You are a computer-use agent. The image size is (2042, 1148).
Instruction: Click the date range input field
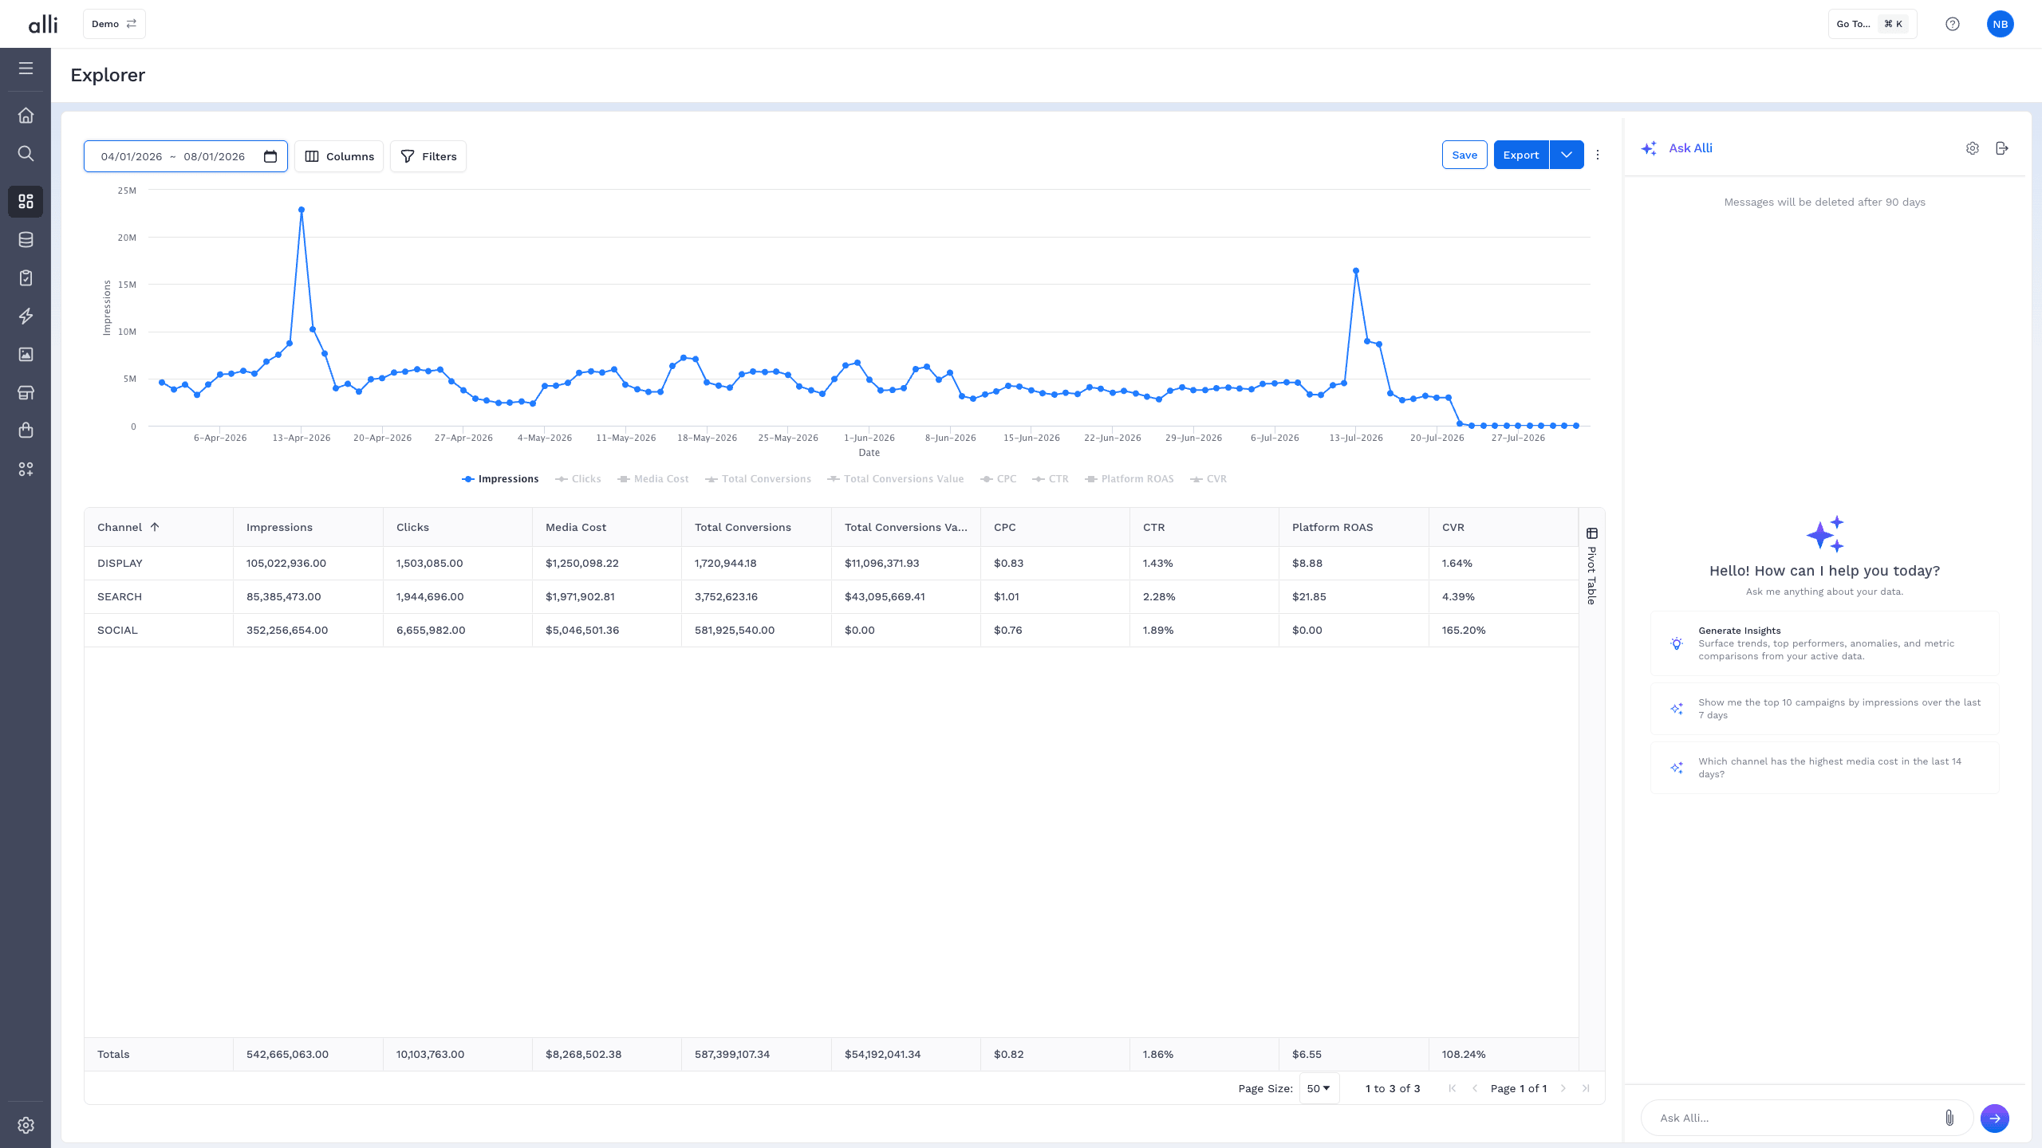click(x=186, y=156)
